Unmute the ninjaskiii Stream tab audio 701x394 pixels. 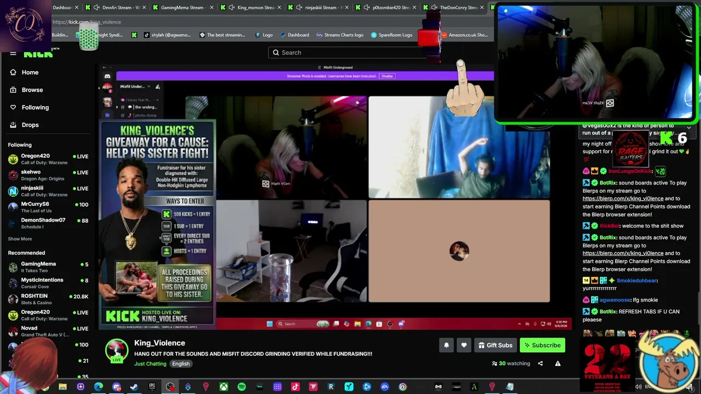299,7
